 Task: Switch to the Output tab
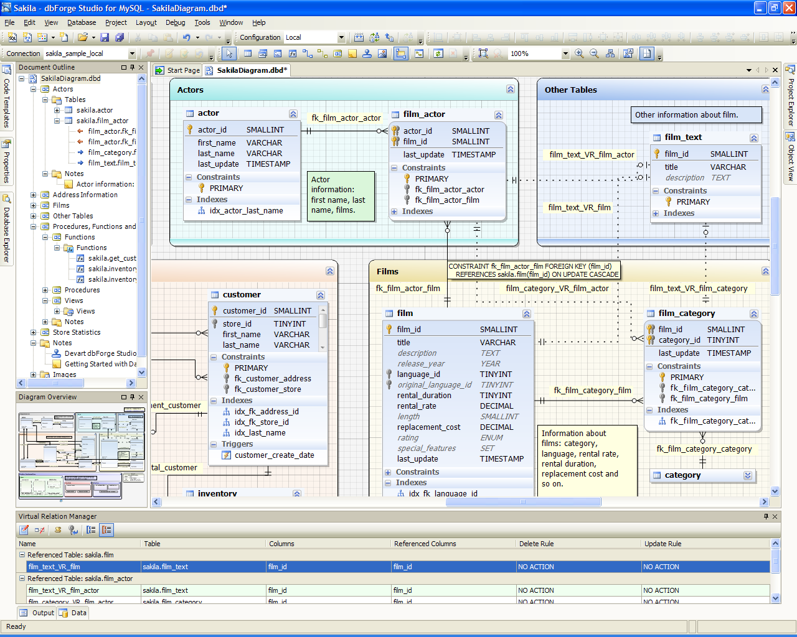(x=37, y=613)
